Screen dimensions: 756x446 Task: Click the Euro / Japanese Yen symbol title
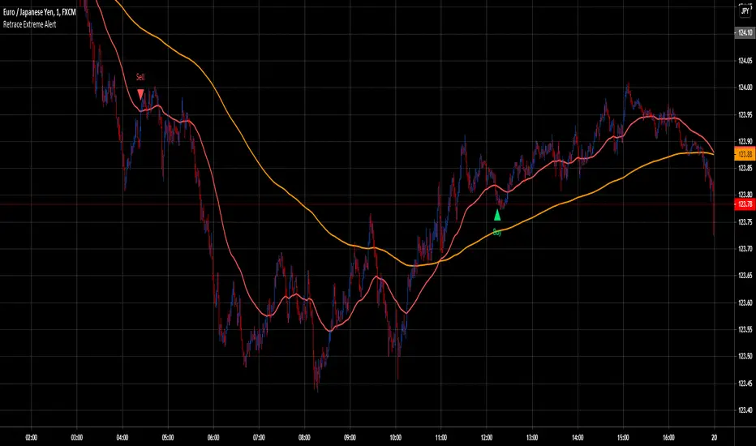pyautogui.click(x=39, y=12)
